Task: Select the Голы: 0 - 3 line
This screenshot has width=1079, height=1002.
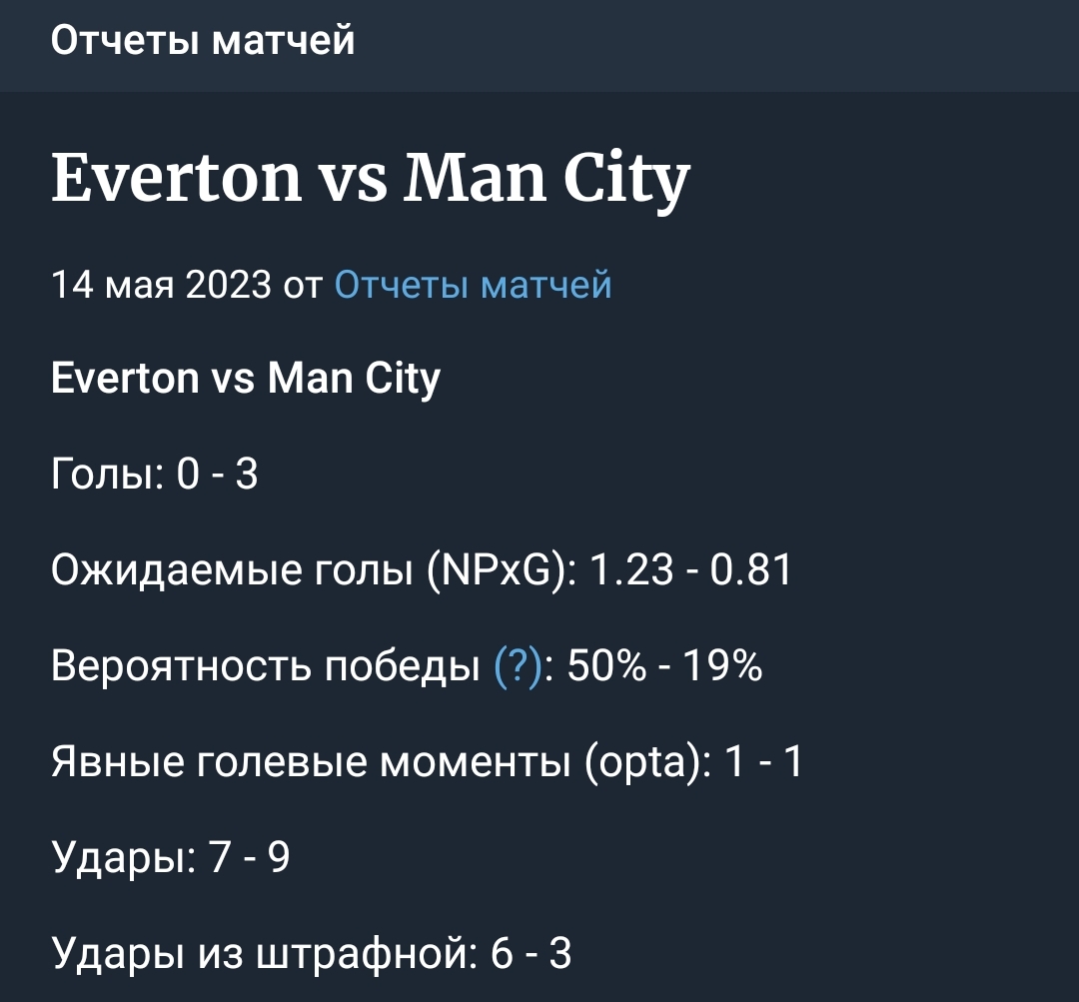Action: click(x=155, y=475)
